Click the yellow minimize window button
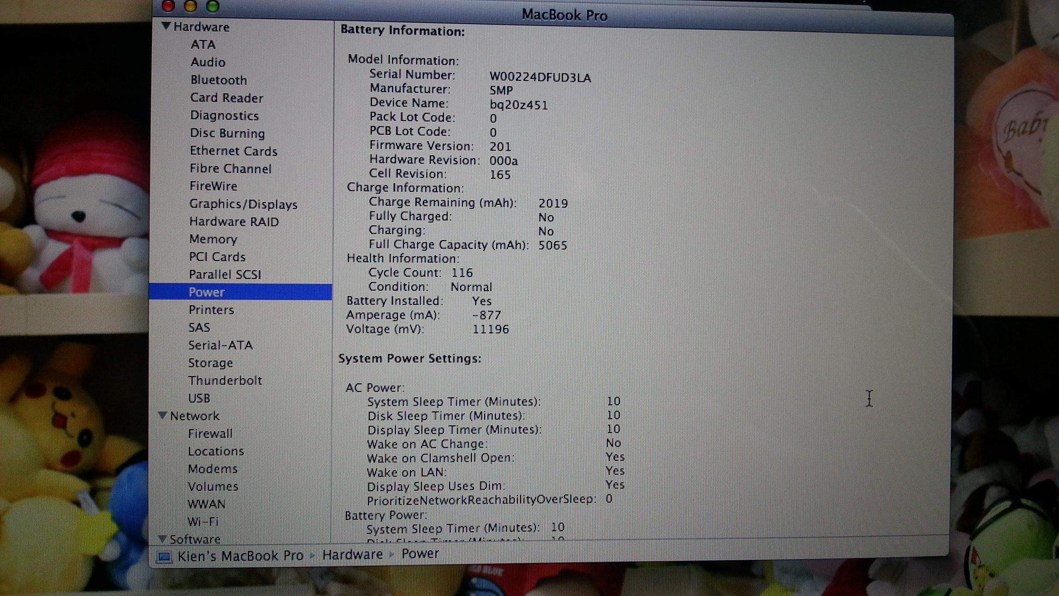 [x=190, y=6]
